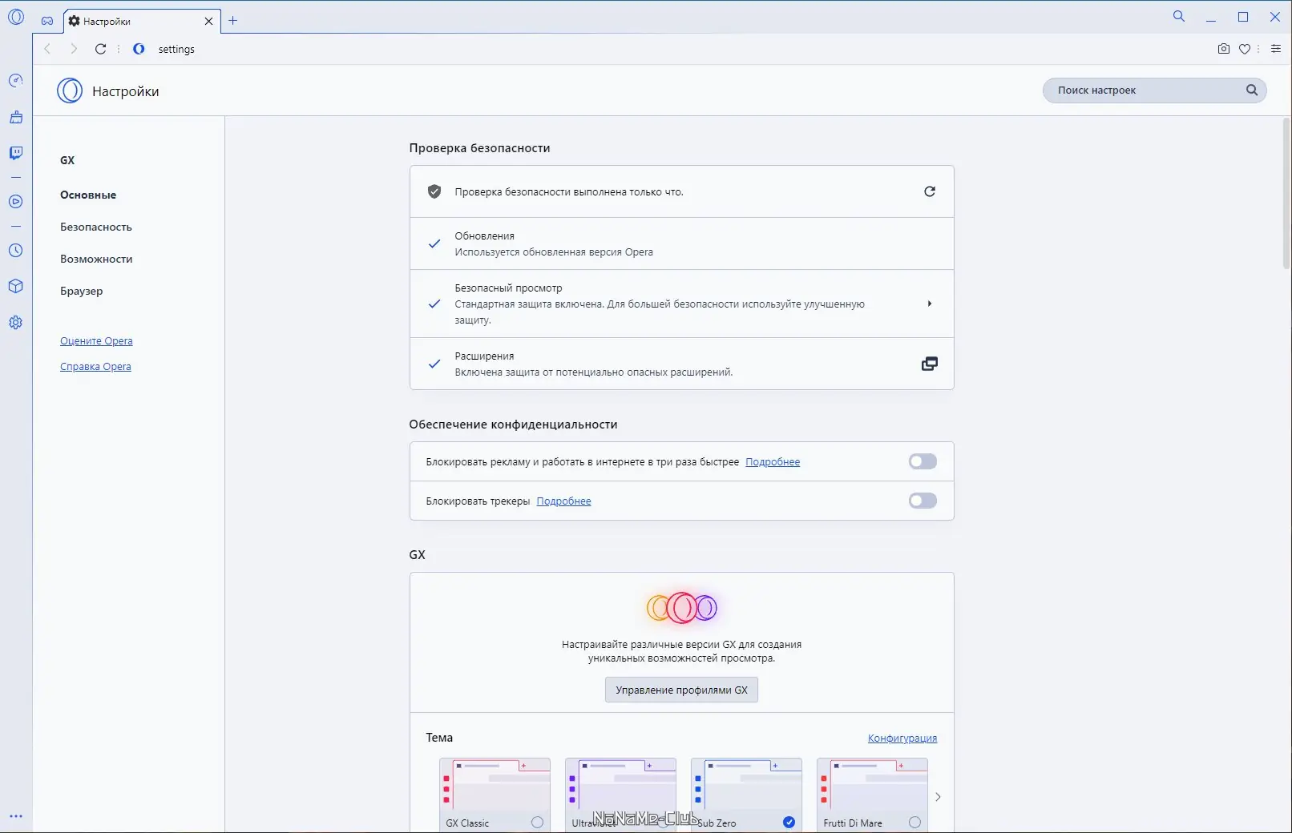The image size is (1292, 833).
Task: Open Возможности settings section
Action: click(x=96, y=259)
